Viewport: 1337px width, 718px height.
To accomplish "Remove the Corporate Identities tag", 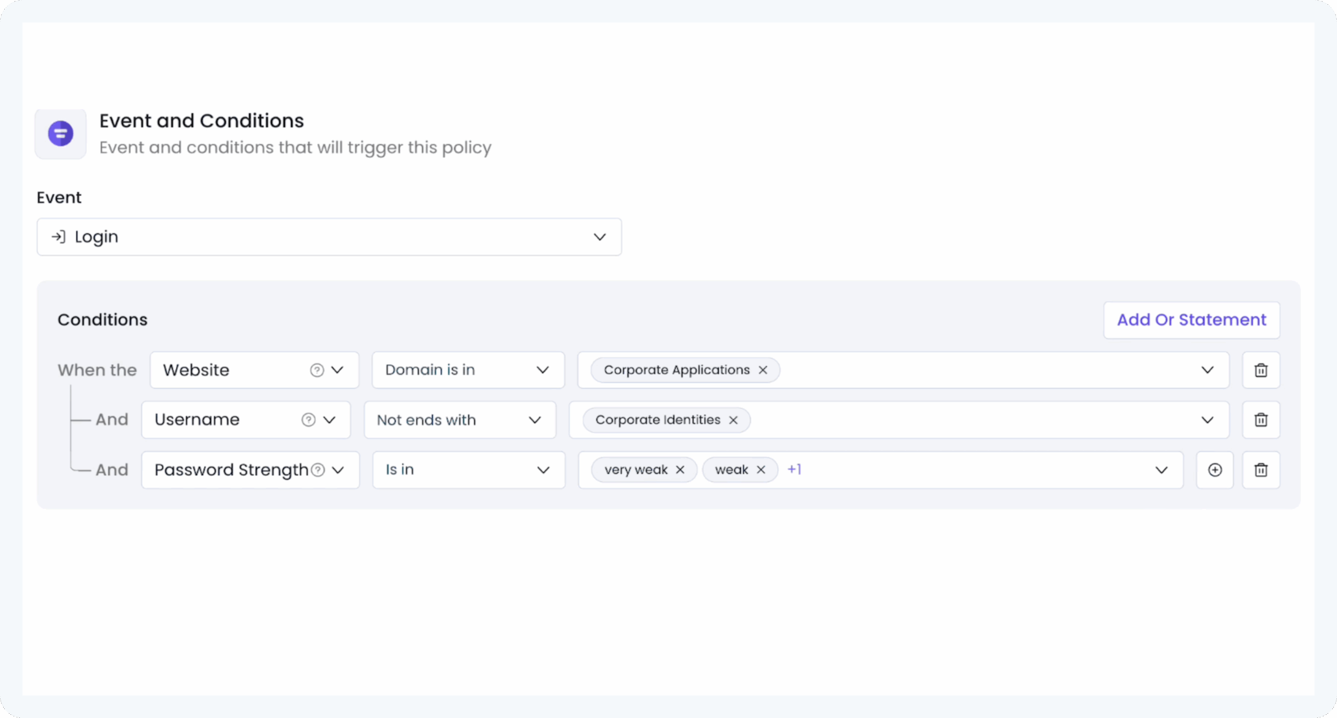I will [733, 420].
